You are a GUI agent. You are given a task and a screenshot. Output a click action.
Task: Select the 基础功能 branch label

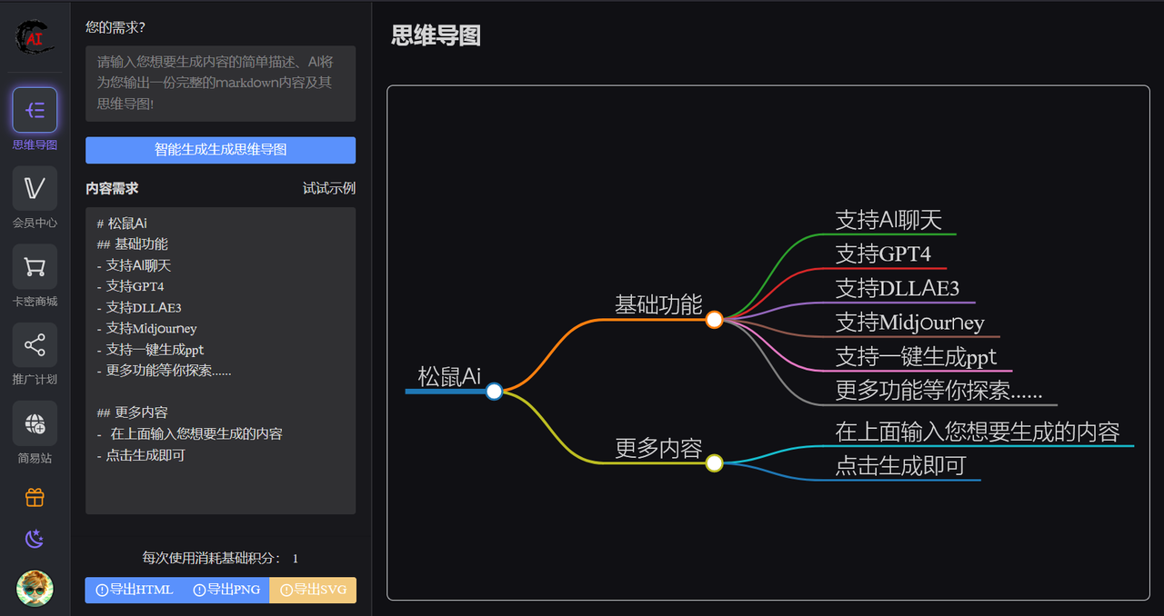coord(658,304)
